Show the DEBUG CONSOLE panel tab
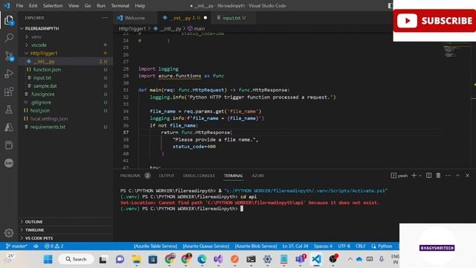Image resolution: width=476 pixels, height=268 pixels. (x=199, y=176)
